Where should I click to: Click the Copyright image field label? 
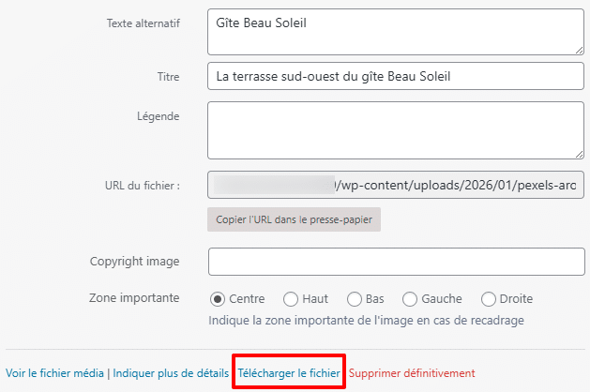coord(134,262)
